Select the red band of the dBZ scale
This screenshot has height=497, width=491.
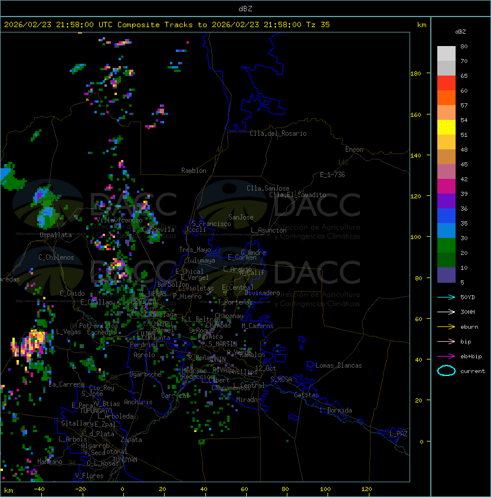[446, 83]
